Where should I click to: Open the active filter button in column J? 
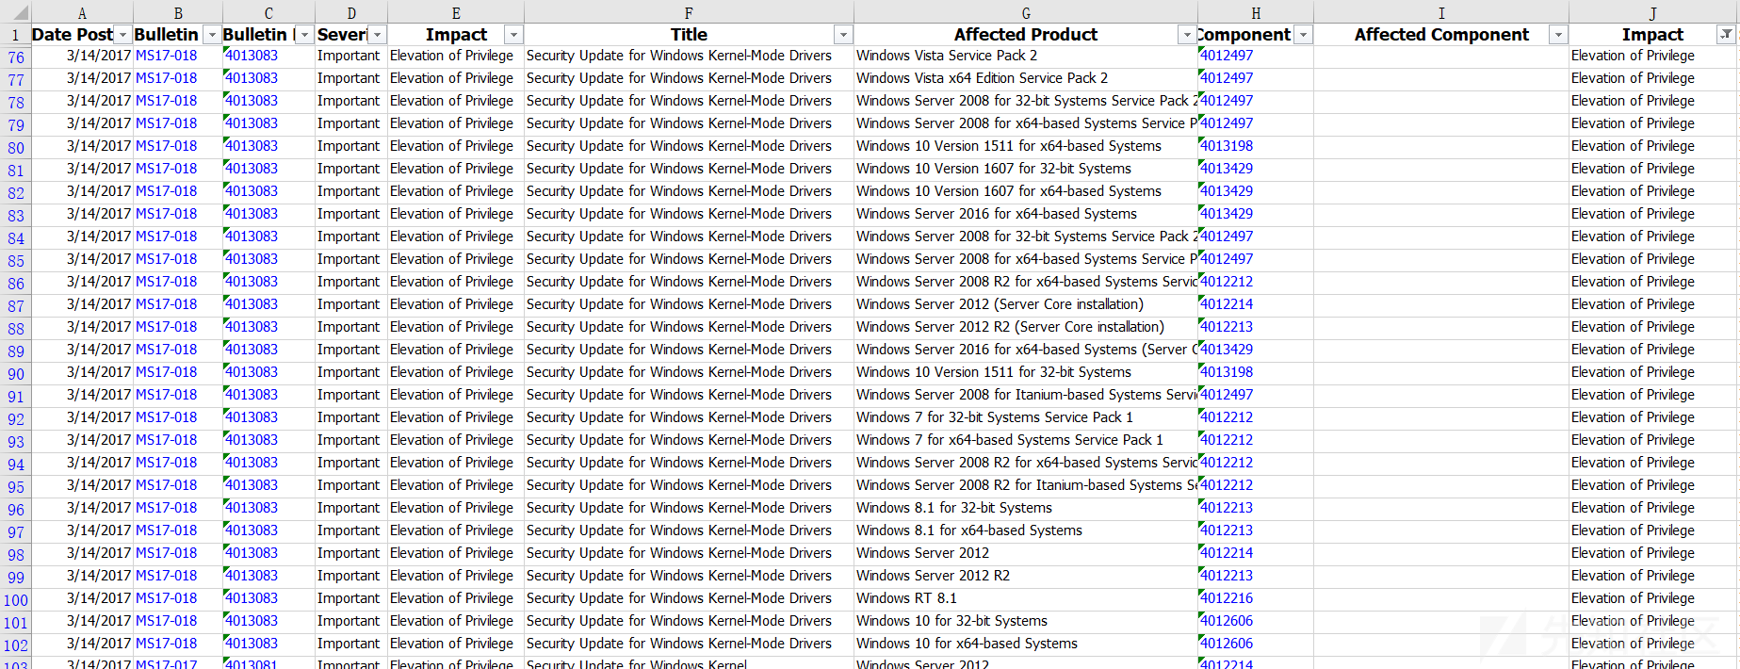click(1726, 35)
